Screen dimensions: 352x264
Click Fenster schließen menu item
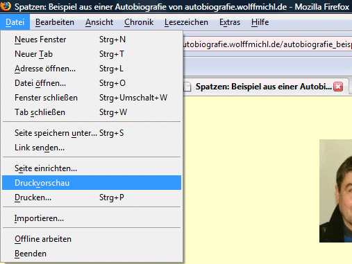pyautogui.click(x=92, y=98)
